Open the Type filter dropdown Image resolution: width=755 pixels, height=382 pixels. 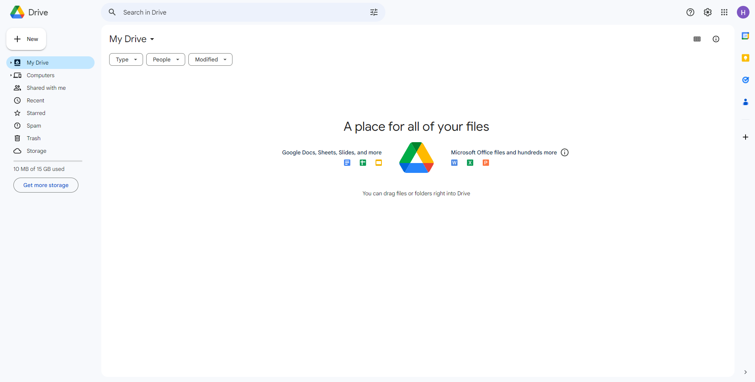tap(126, 59)
